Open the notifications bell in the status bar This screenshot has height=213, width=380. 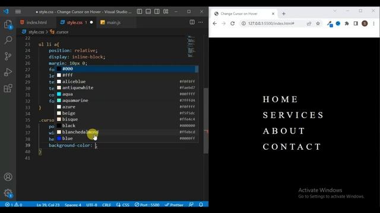pyautogui.click(x=201, y=205)
